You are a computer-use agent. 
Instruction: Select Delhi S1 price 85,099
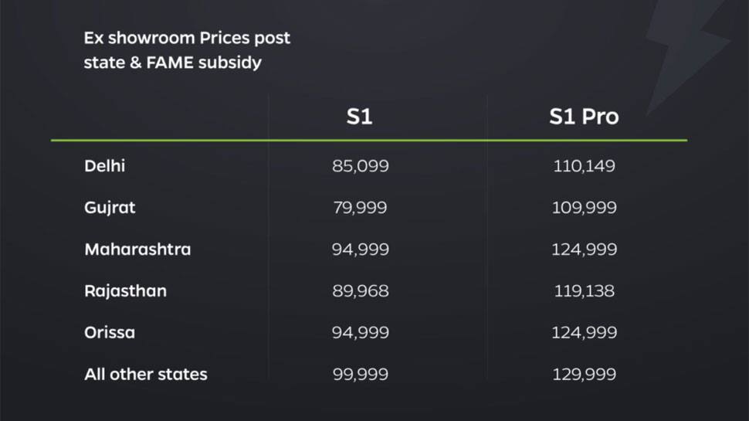click(x=360, y=166)
